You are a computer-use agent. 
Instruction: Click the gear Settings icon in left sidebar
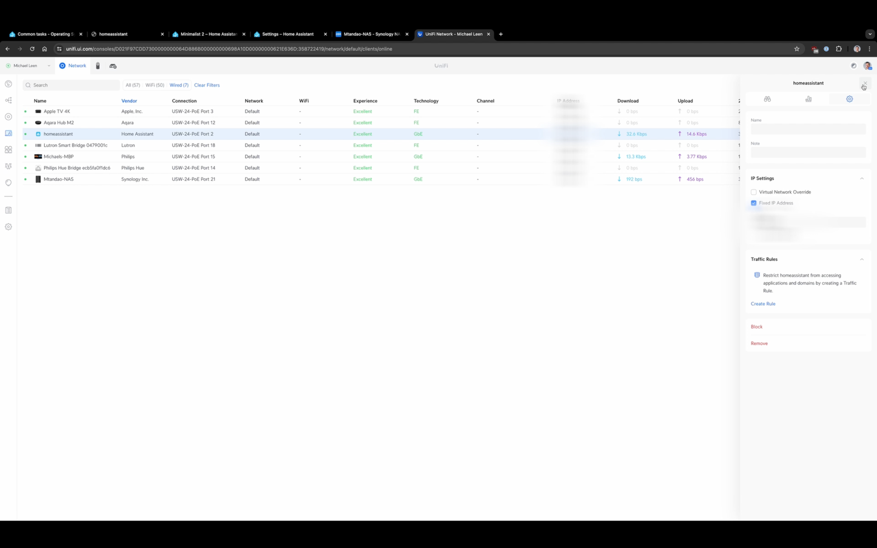click(8, 227)
